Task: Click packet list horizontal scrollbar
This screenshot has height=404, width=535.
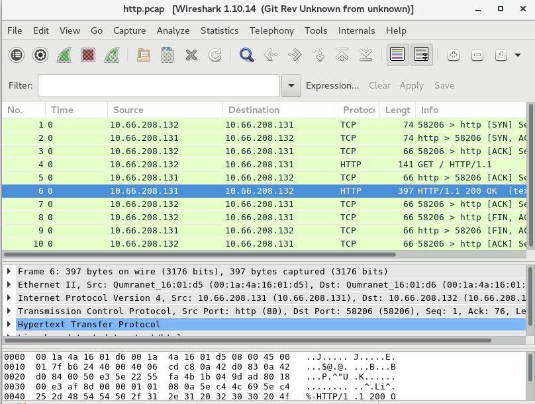Action: pyautogui.click(x=199, y=255)
